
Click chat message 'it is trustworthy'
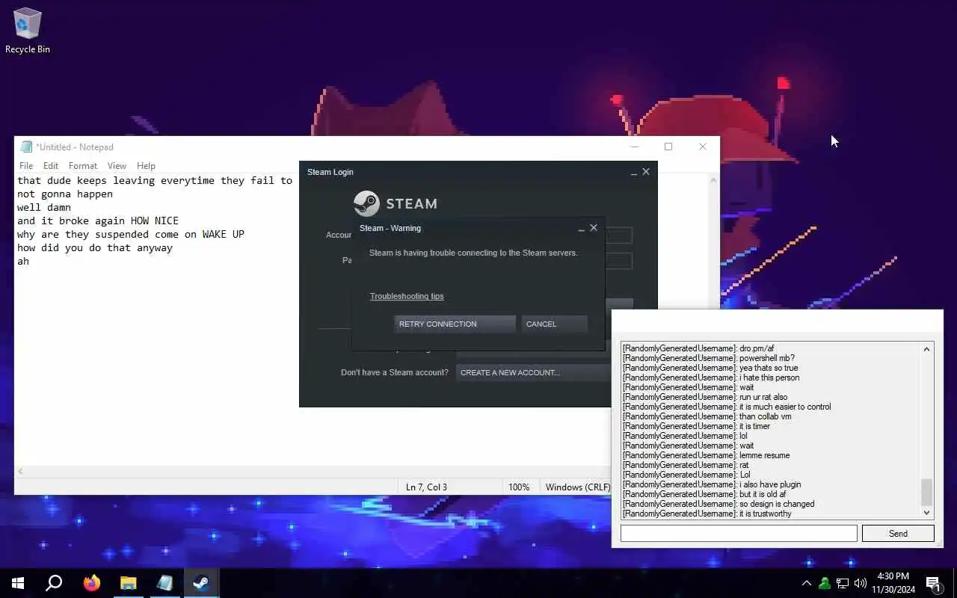[765, 514]
